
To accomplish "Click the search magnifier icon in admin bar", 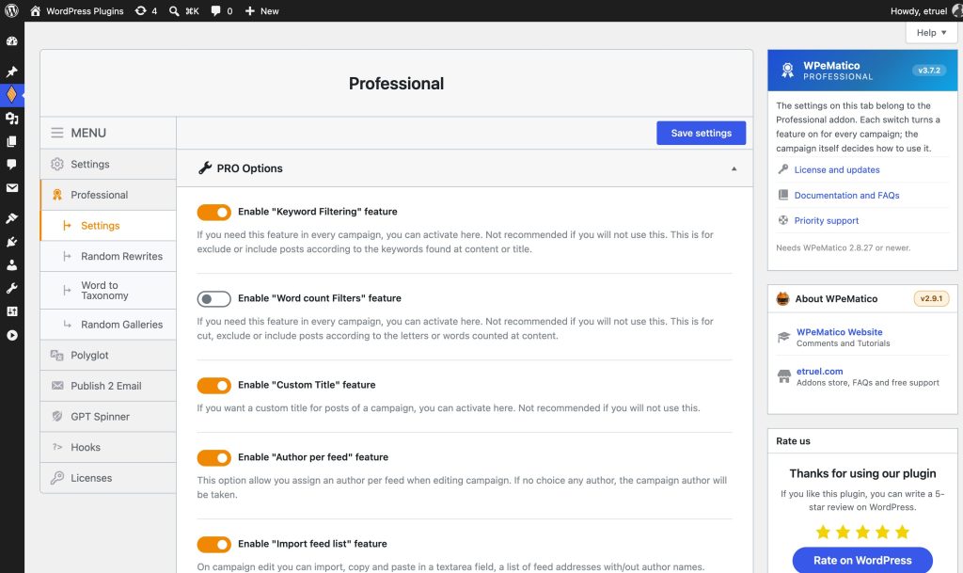I will 174,11.
